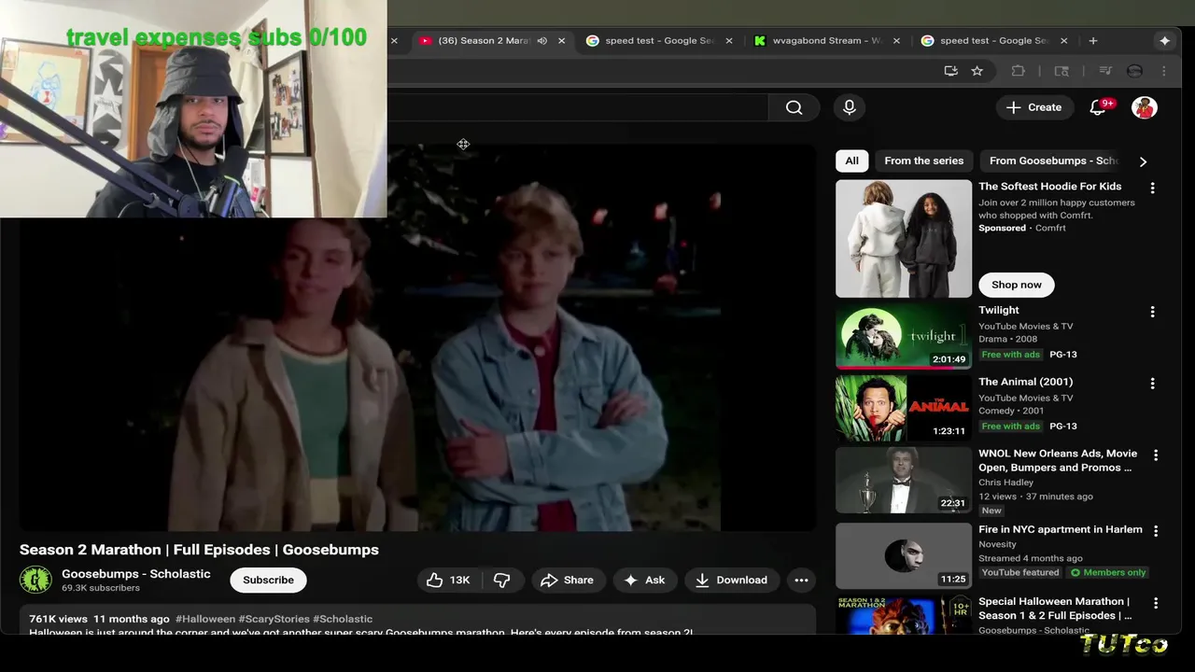Open more actions ellipsis below video
This screenshot has width=1195, height=672.
pos(801,580)
